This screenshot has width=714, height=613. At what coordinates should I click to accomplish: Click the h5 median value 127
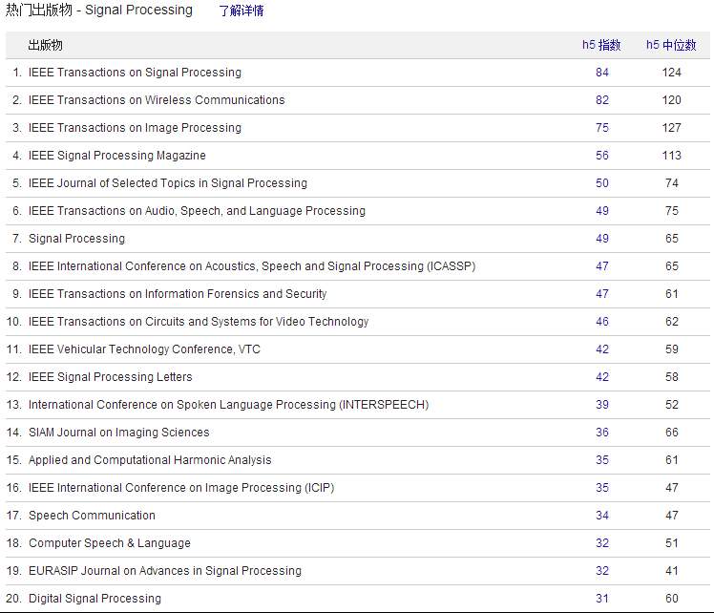672,128
